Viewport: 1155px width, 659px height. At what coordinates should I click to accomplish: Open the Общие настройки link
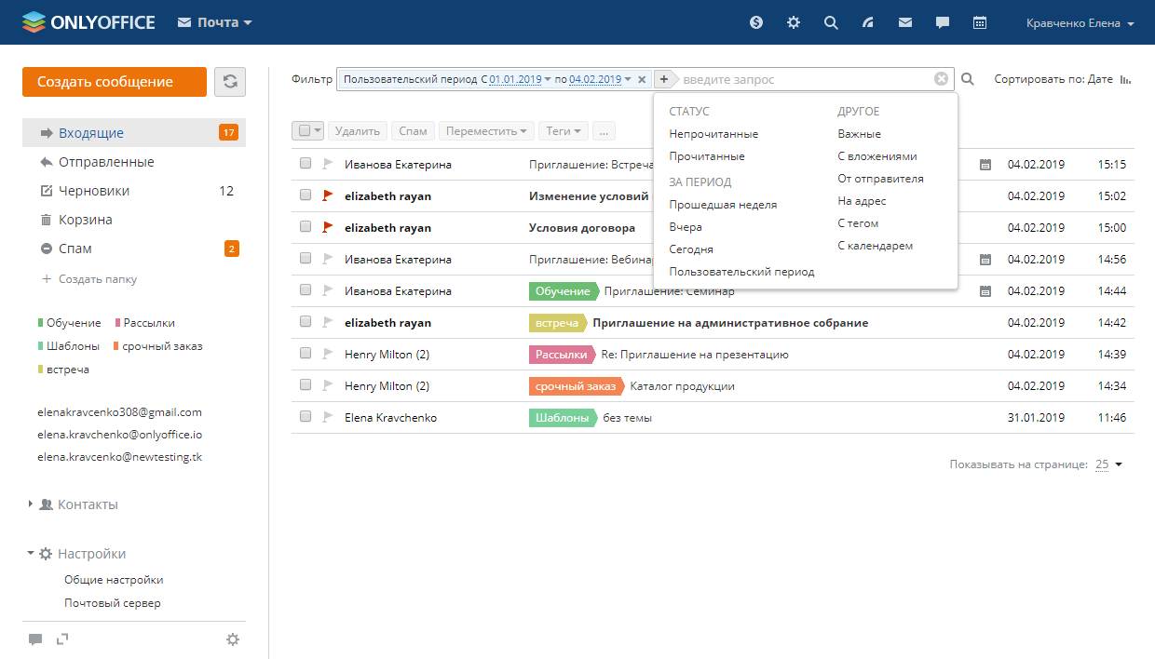(x=114, y=580)
